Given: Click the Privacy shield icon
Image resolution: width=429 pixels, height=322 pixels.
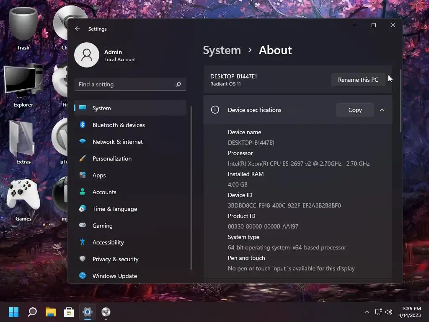Looking at the screenshot, I should pyautogui.click(x=83, y=259).
